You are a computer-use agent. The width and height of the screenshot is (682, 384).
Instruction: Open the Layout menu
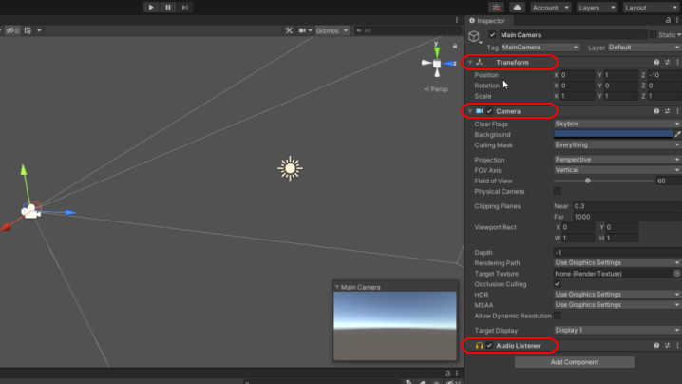pyautogui.click(x=651, y=8)
